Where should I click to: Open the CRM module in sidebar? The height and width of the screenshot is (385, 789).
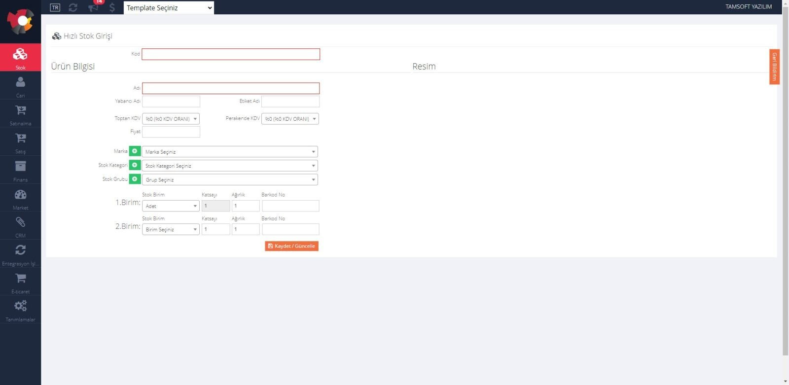click(x=20, y=226)
